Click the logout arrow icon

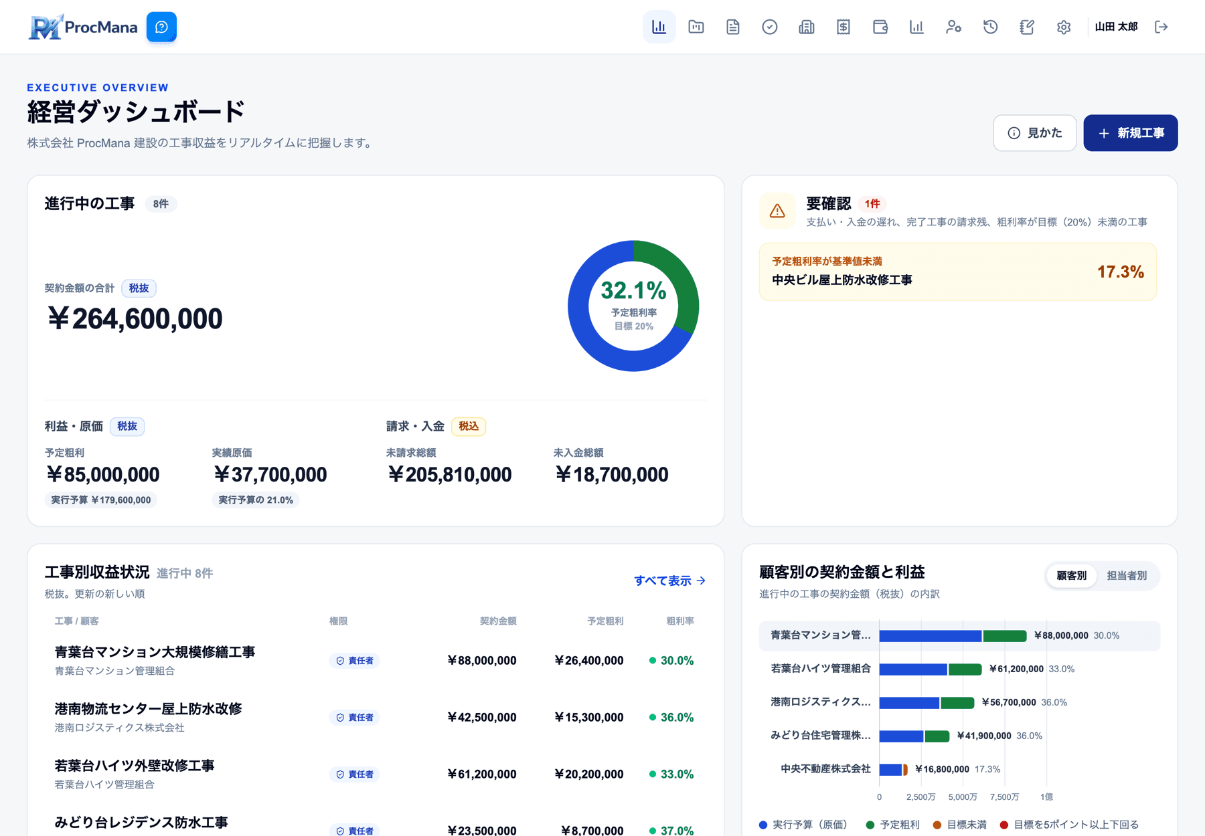pyautogui.click(x=1161, y=27)
